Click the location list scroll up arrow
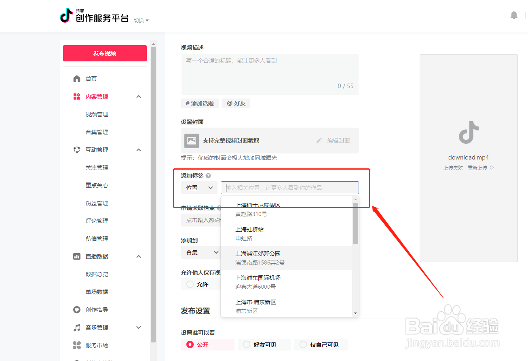This screenshot has height=361, width=528. pyautogui.click(x=355, y=199)
